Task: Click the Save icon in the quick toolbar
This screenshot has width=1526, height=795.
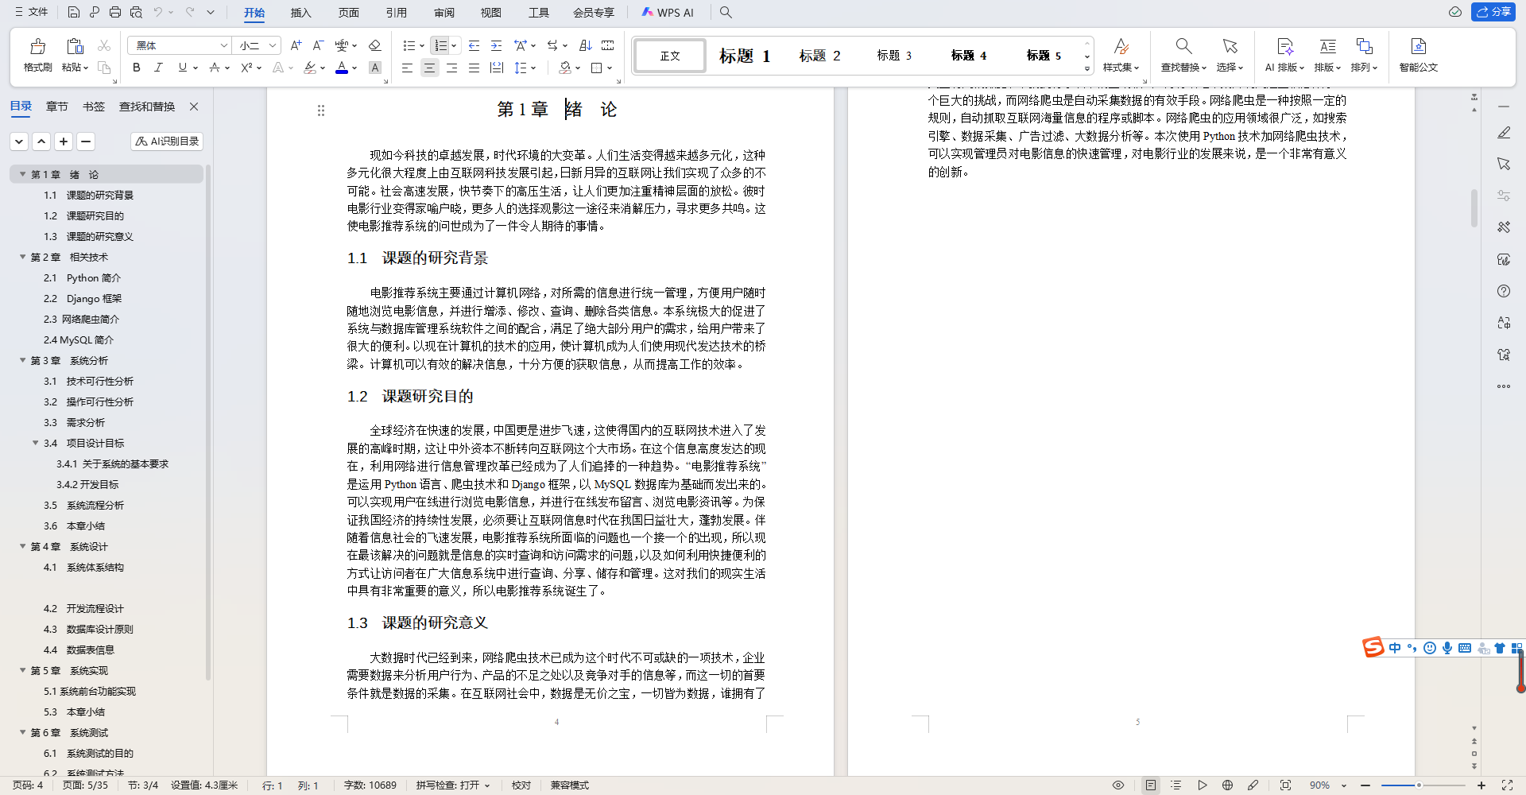Action: click(x=73, y=13)
